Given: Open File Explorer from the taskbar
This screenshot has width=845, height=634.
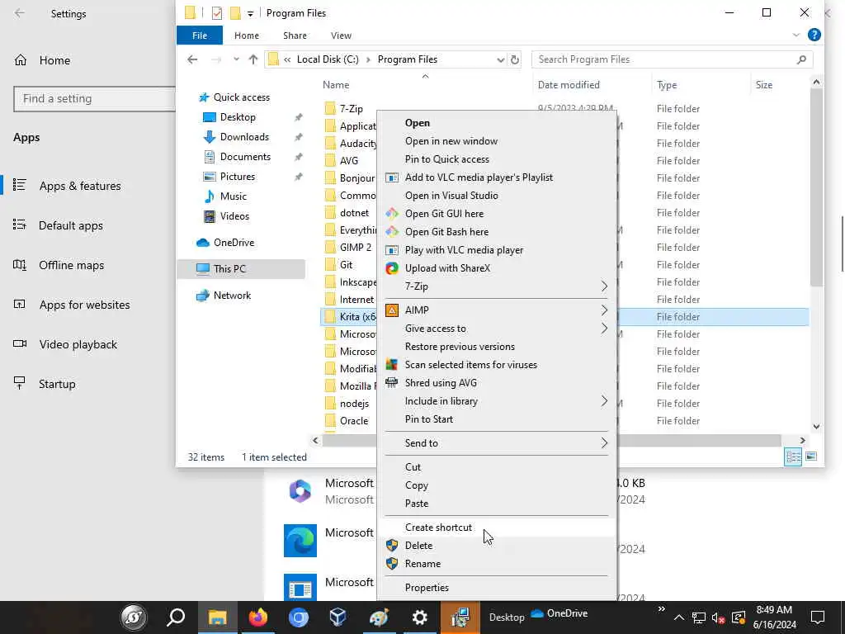Looking at the screenshot, I should click(217, 617).
